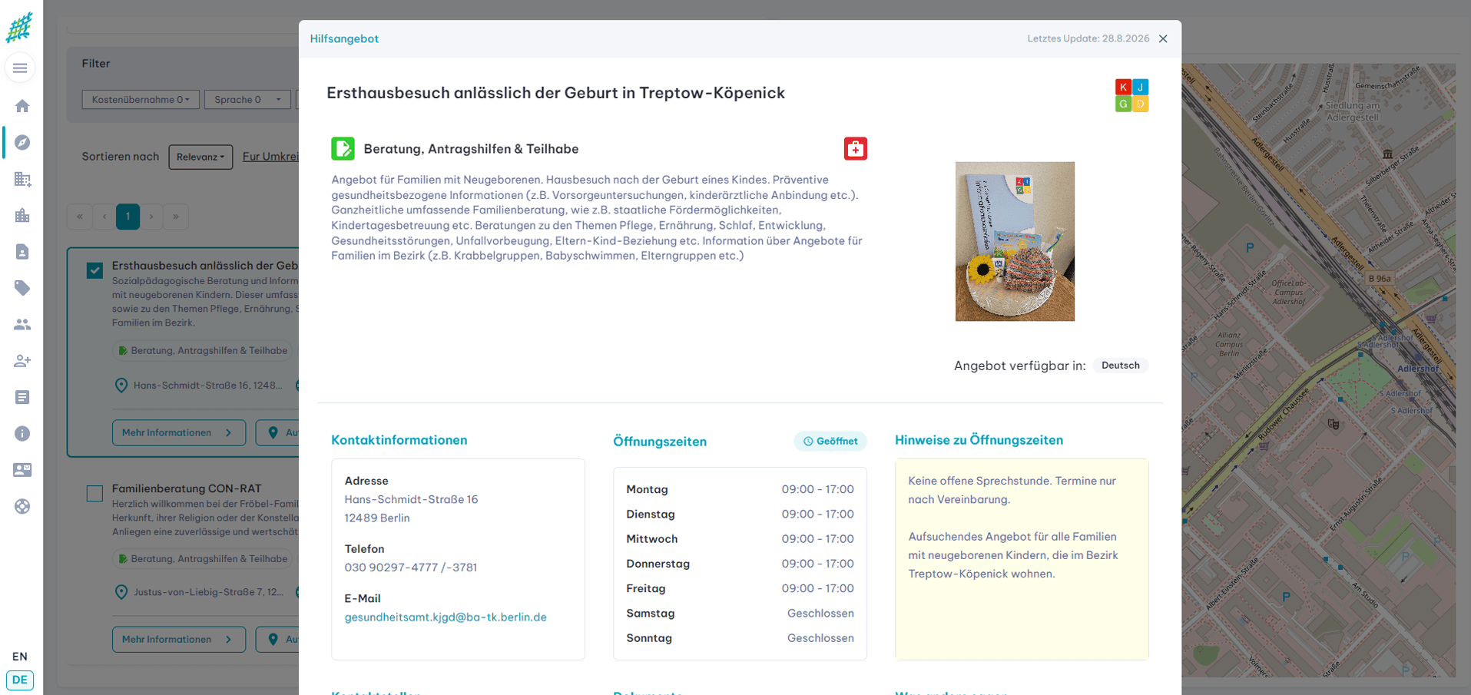Viewport: 1471px width, 695px height.
Task: Click the Hilfsangebot header label
Action: [x=344, y=39]
